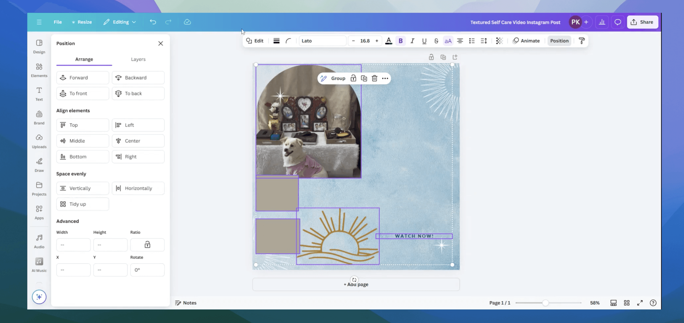This screenshot has width=684, height=323.
Task: Open the Brand panel
Action: [x=39, y=117]
